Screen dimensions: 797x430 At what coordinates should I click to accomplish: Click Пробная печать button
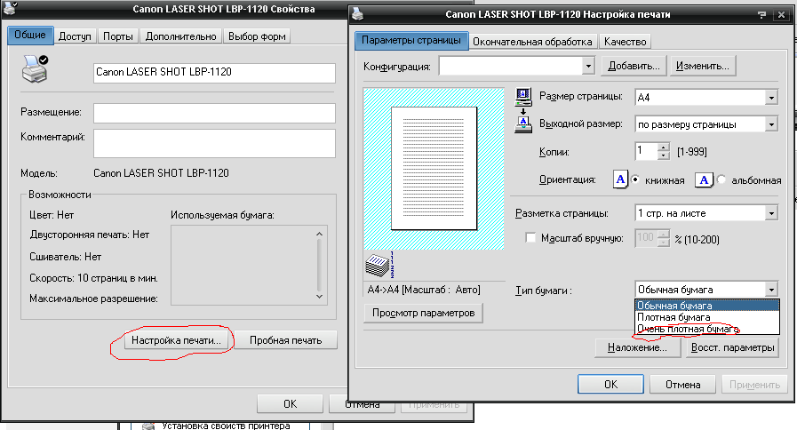tap(286, 340)
